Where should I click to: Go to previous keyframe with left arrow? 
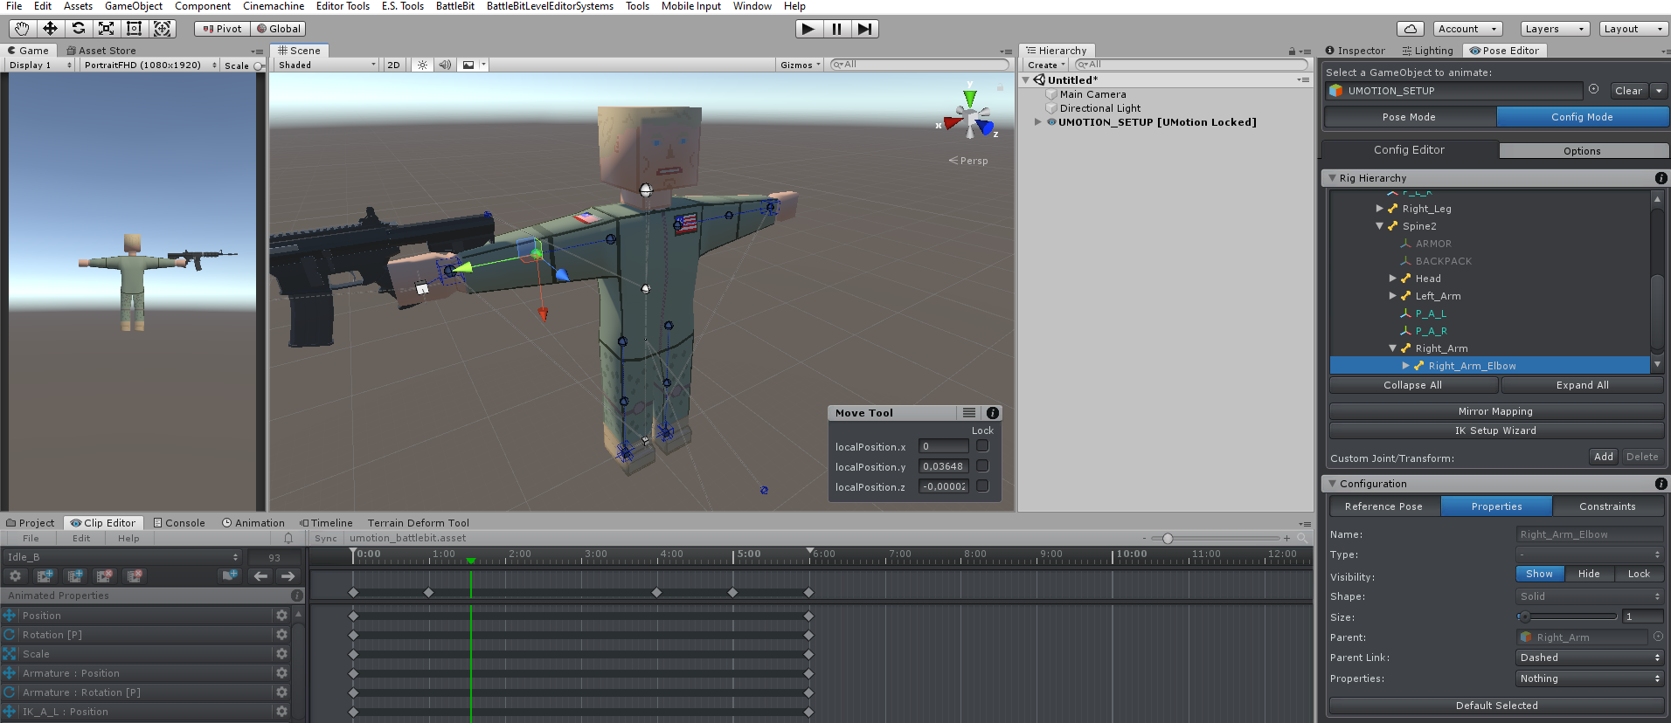point(260,576)
